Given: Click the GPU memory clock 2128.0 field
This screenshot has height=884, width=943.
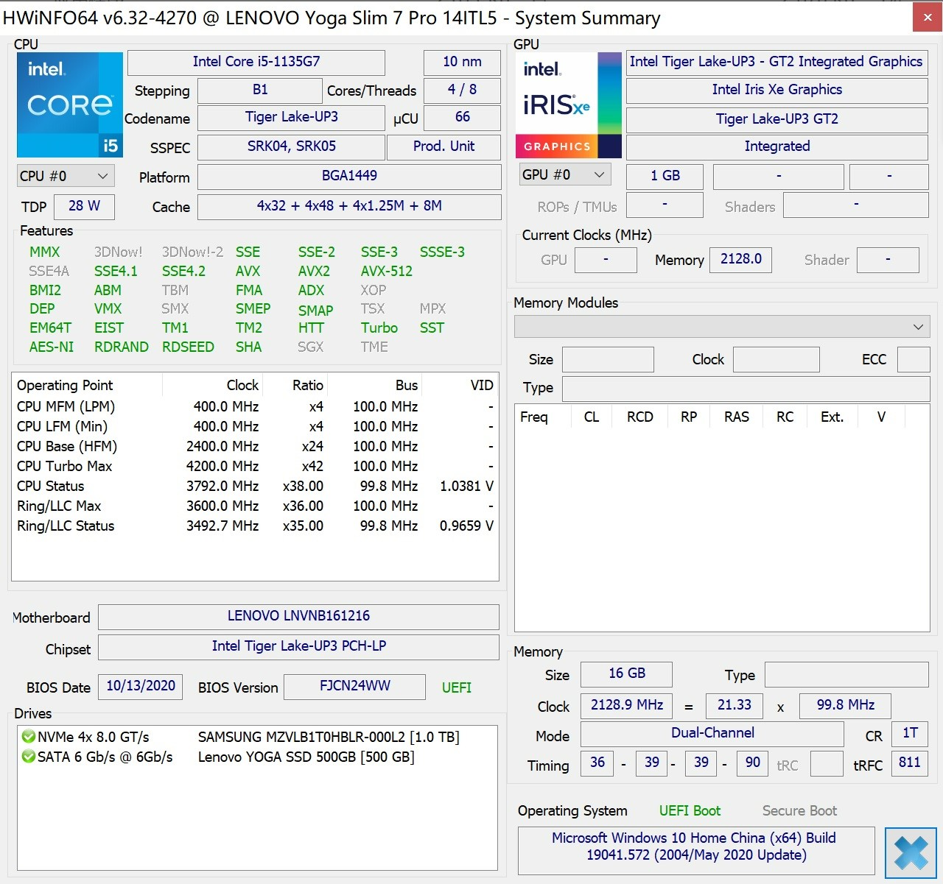Looking at the screenshot, I should (740, 260).
